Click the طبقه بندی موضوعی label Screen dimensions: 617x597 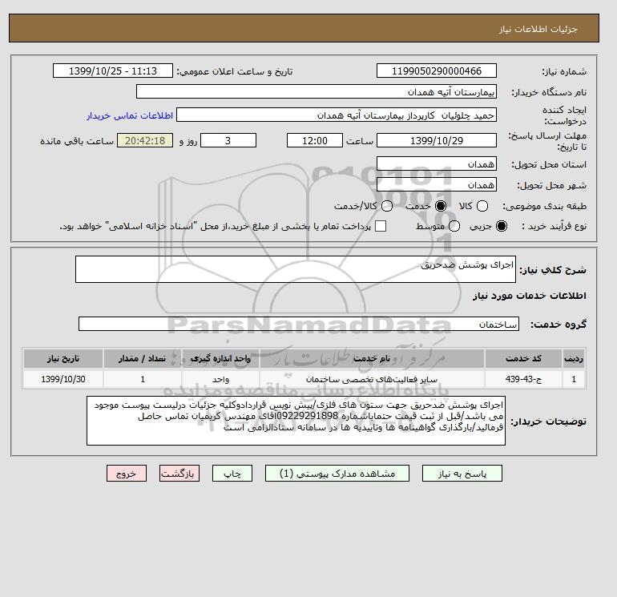544,206
